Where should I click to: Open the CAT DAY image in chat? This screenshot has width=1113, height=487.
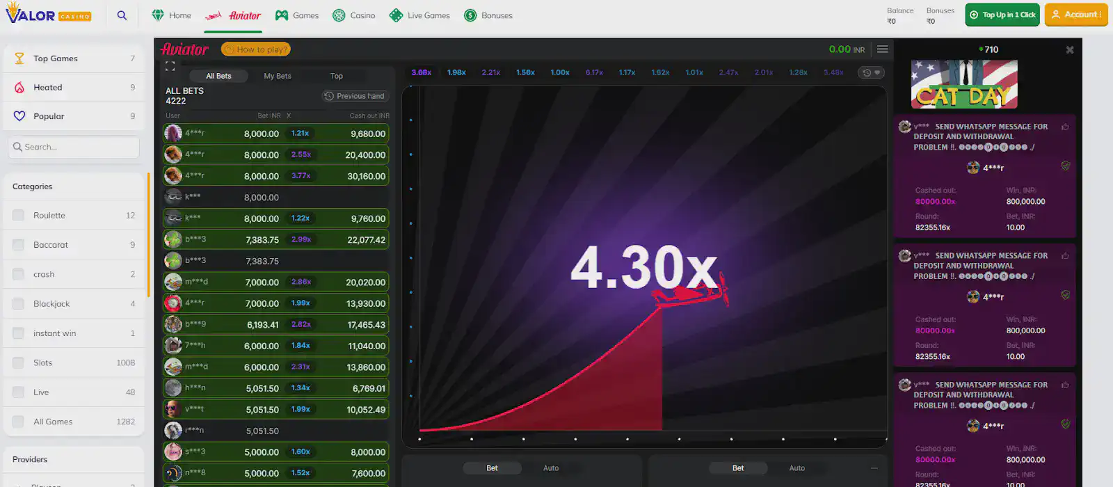(964, 84)
